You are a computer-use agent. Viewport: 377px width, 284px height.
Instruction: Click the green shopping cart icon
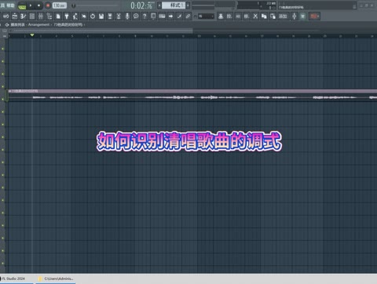coord(303,16)
